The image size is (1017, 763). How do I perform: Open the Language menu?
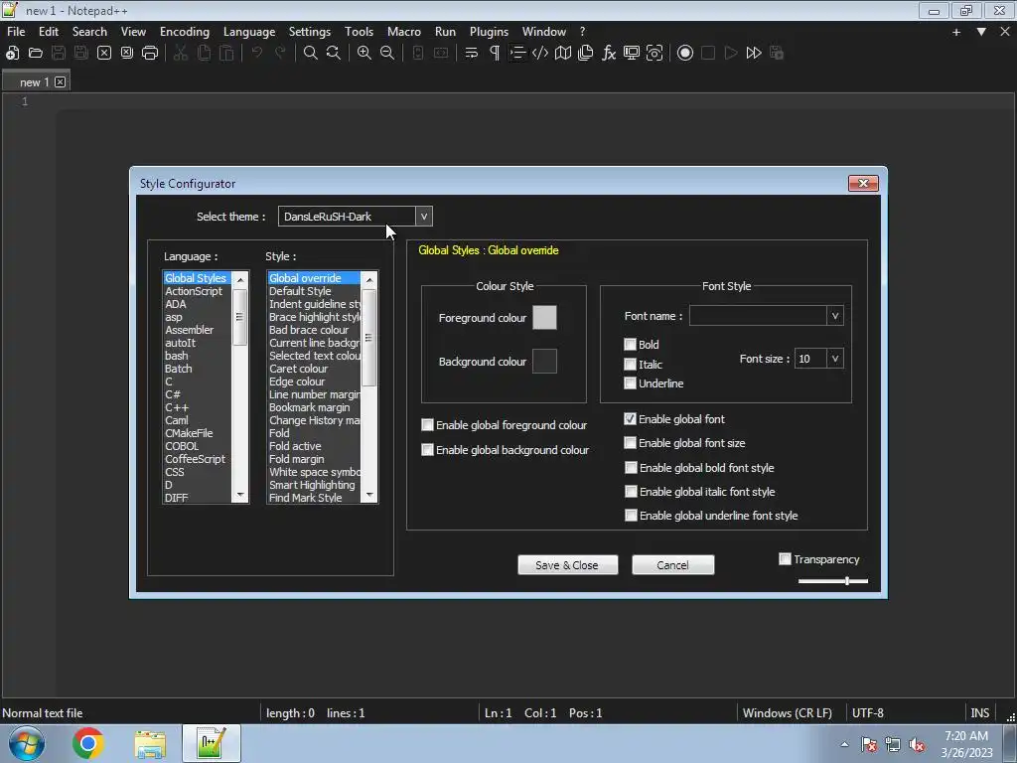coord(249,31)
